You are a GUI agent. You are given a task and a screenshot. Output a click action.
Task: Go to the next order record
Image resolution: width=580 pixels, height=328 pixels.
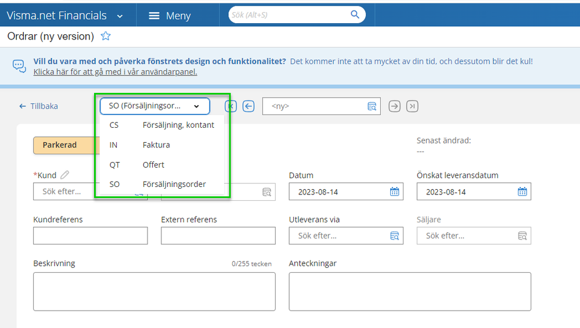(395, 106)
